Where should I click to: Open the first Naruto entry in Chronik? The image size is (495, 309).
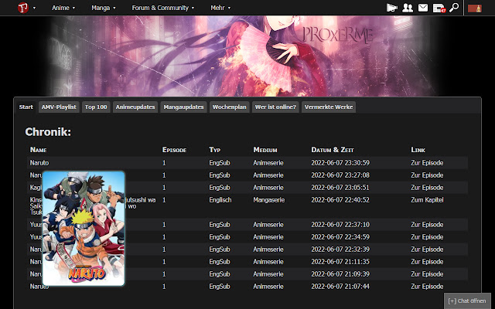[39, 163]
